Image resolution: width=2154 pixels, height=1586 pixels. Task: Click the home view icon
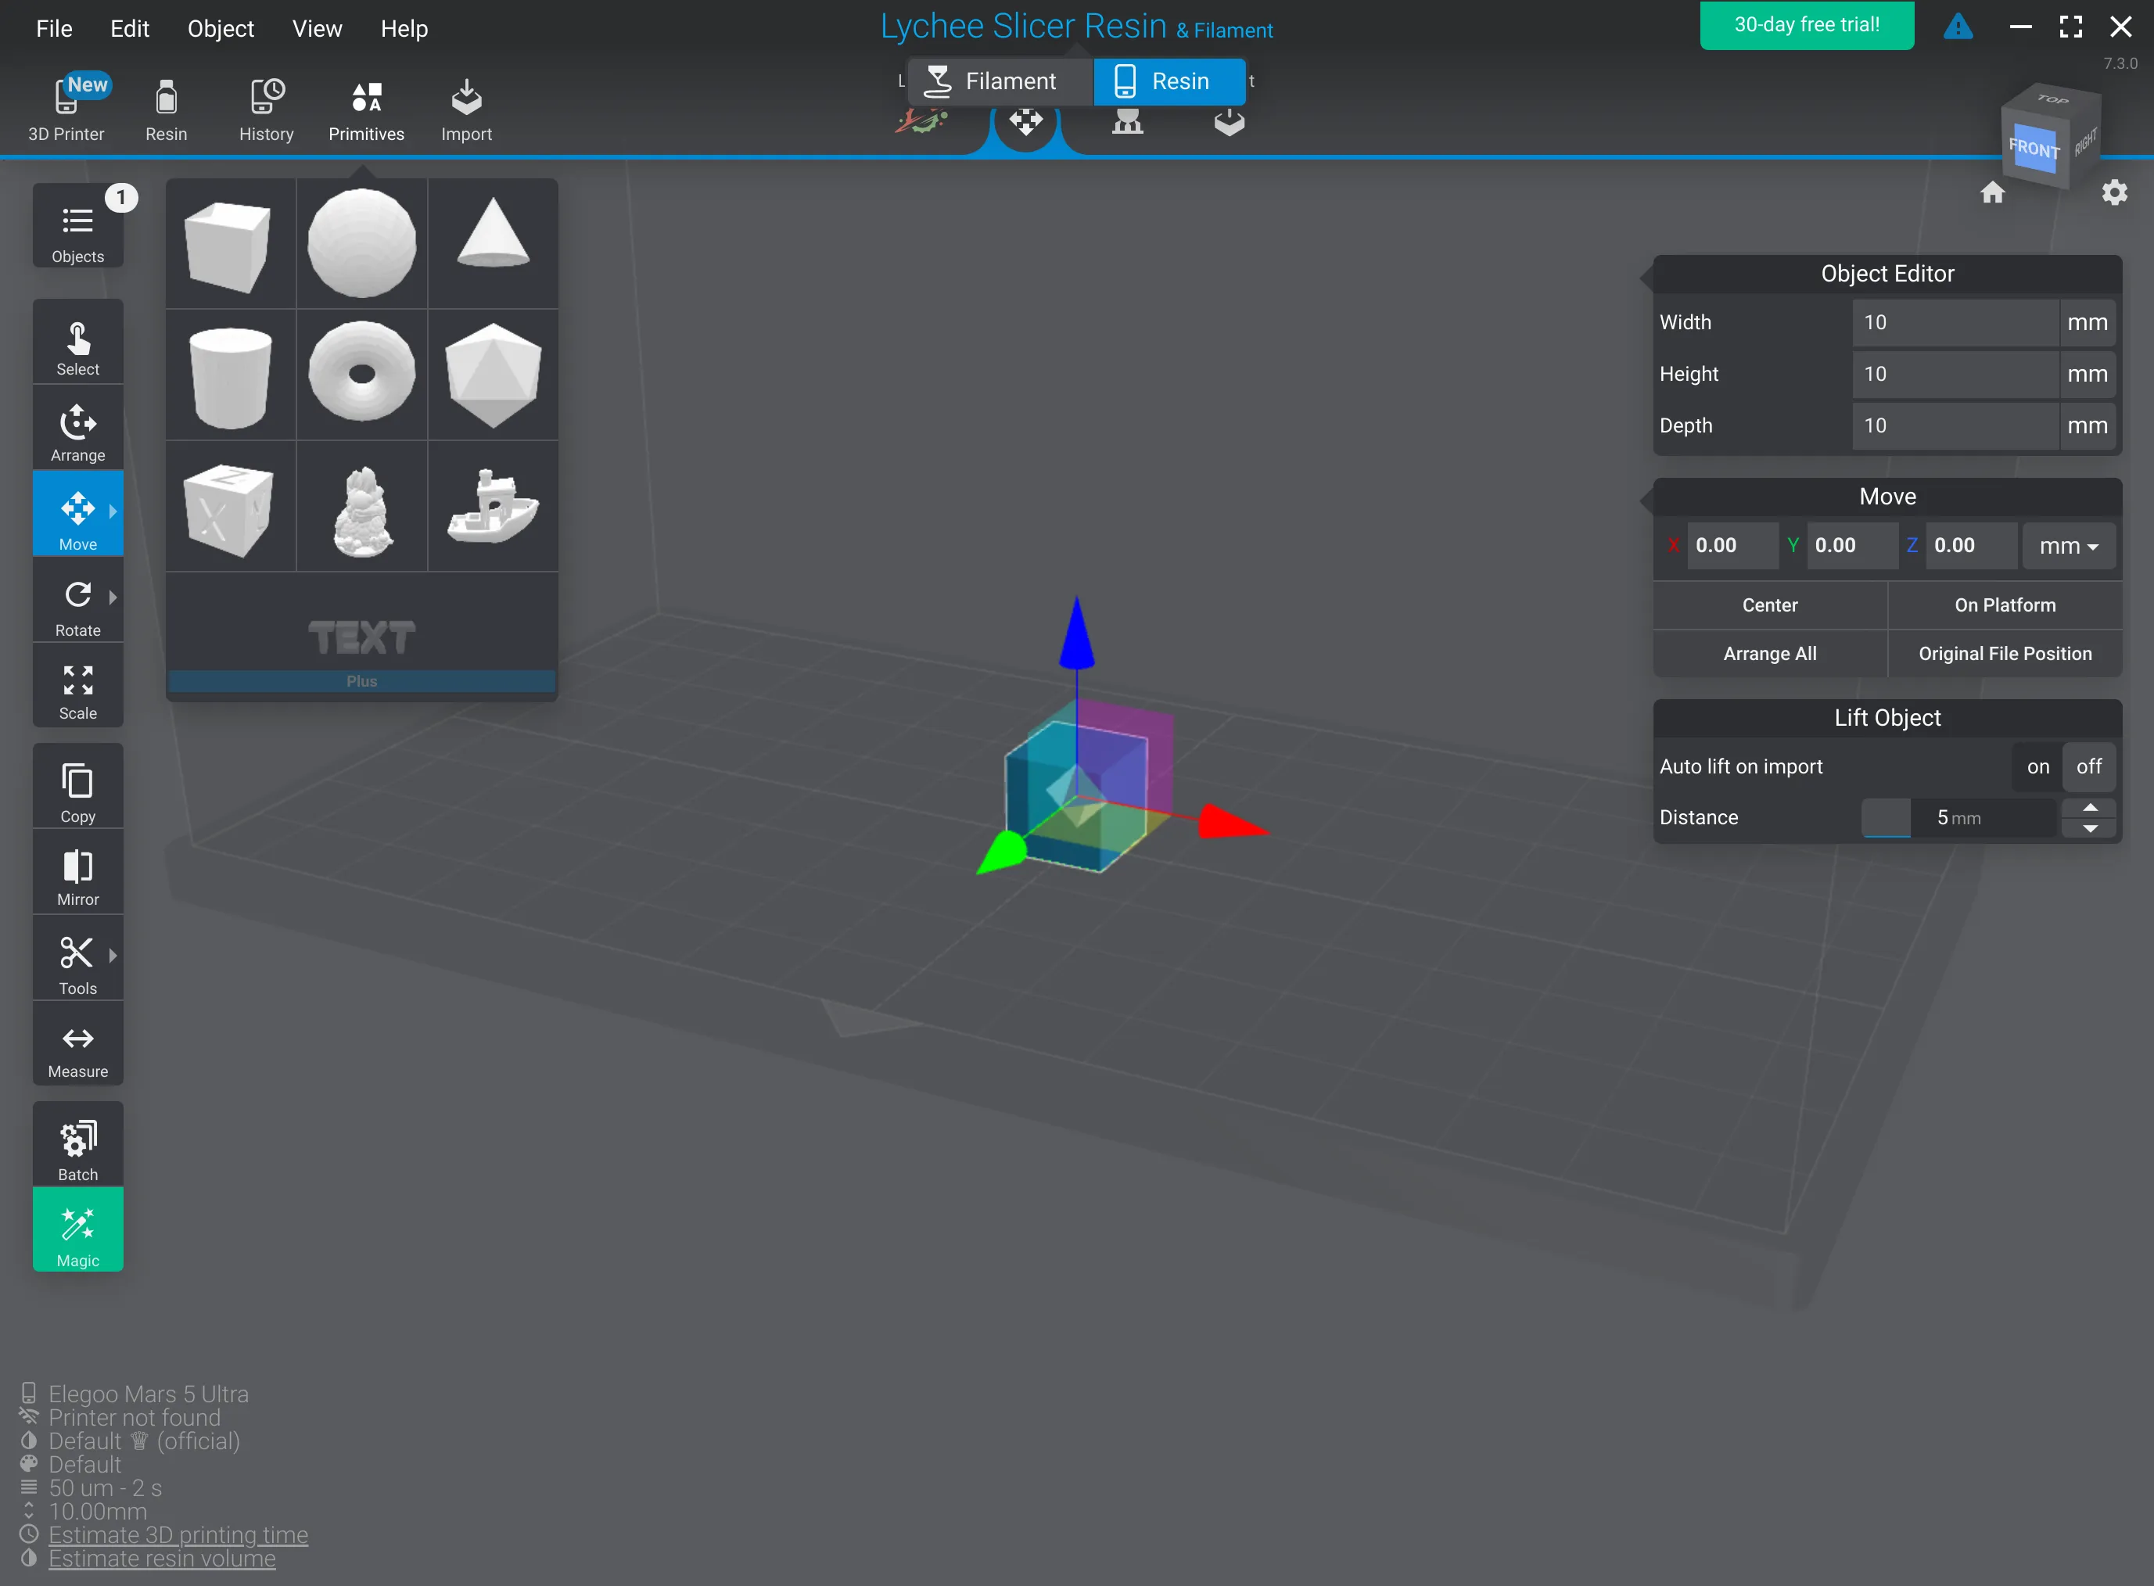tap(1992, 193)
